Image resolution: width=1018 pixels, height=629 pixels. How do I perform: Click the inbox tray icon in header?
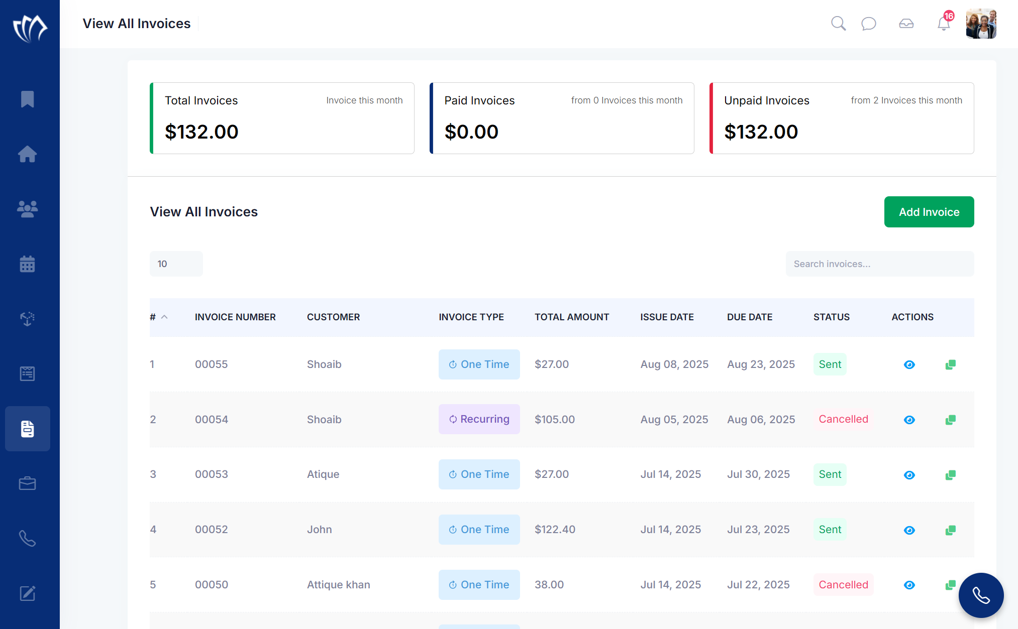[906, 24]
